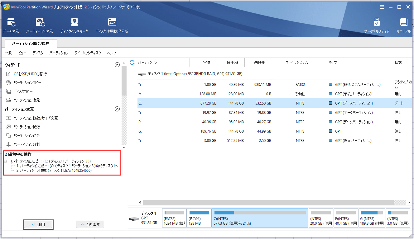The width and height of the screenshot is (414, 239).
Task: Launch ディスクベンチマーク (Disk Benchmark)
Action: pos(74,26)
